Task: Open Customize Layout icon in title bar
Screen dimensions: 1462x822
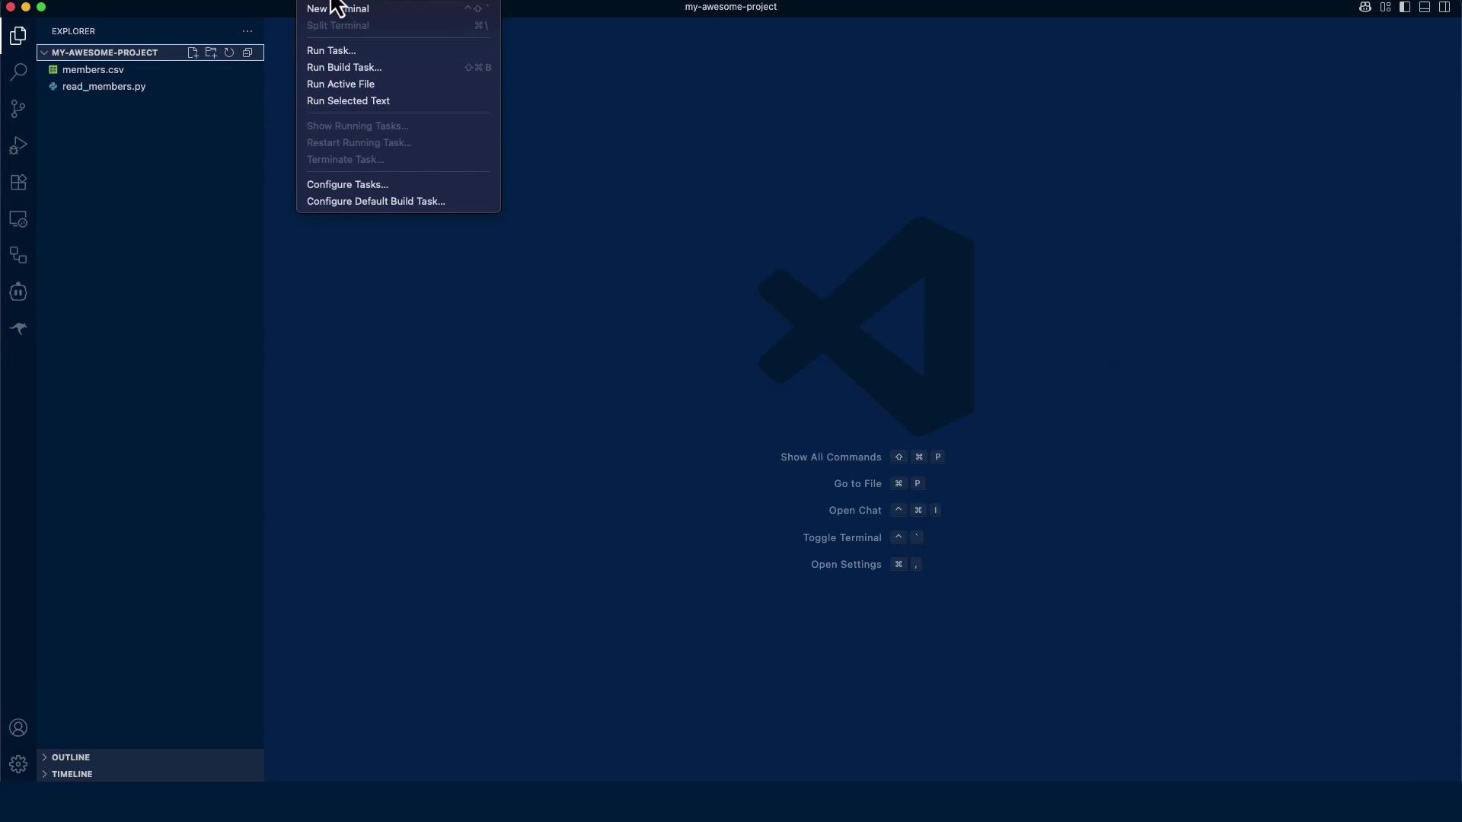Action: click(x=1385, y=7)
